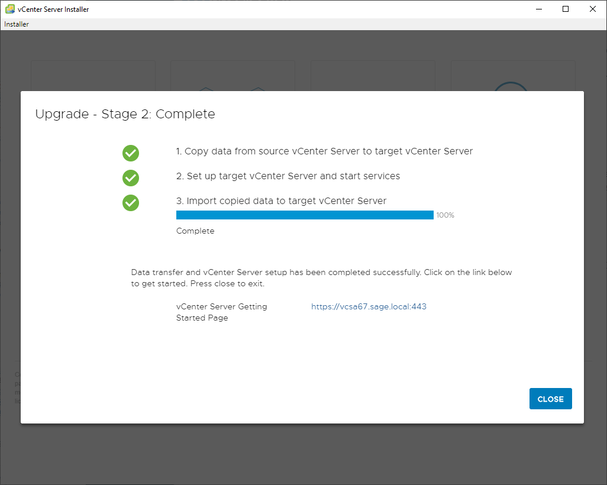Click '2. Set up target vCenter Server' text
This screenshot has width=607, height=485.
click(x=288, y=176)
